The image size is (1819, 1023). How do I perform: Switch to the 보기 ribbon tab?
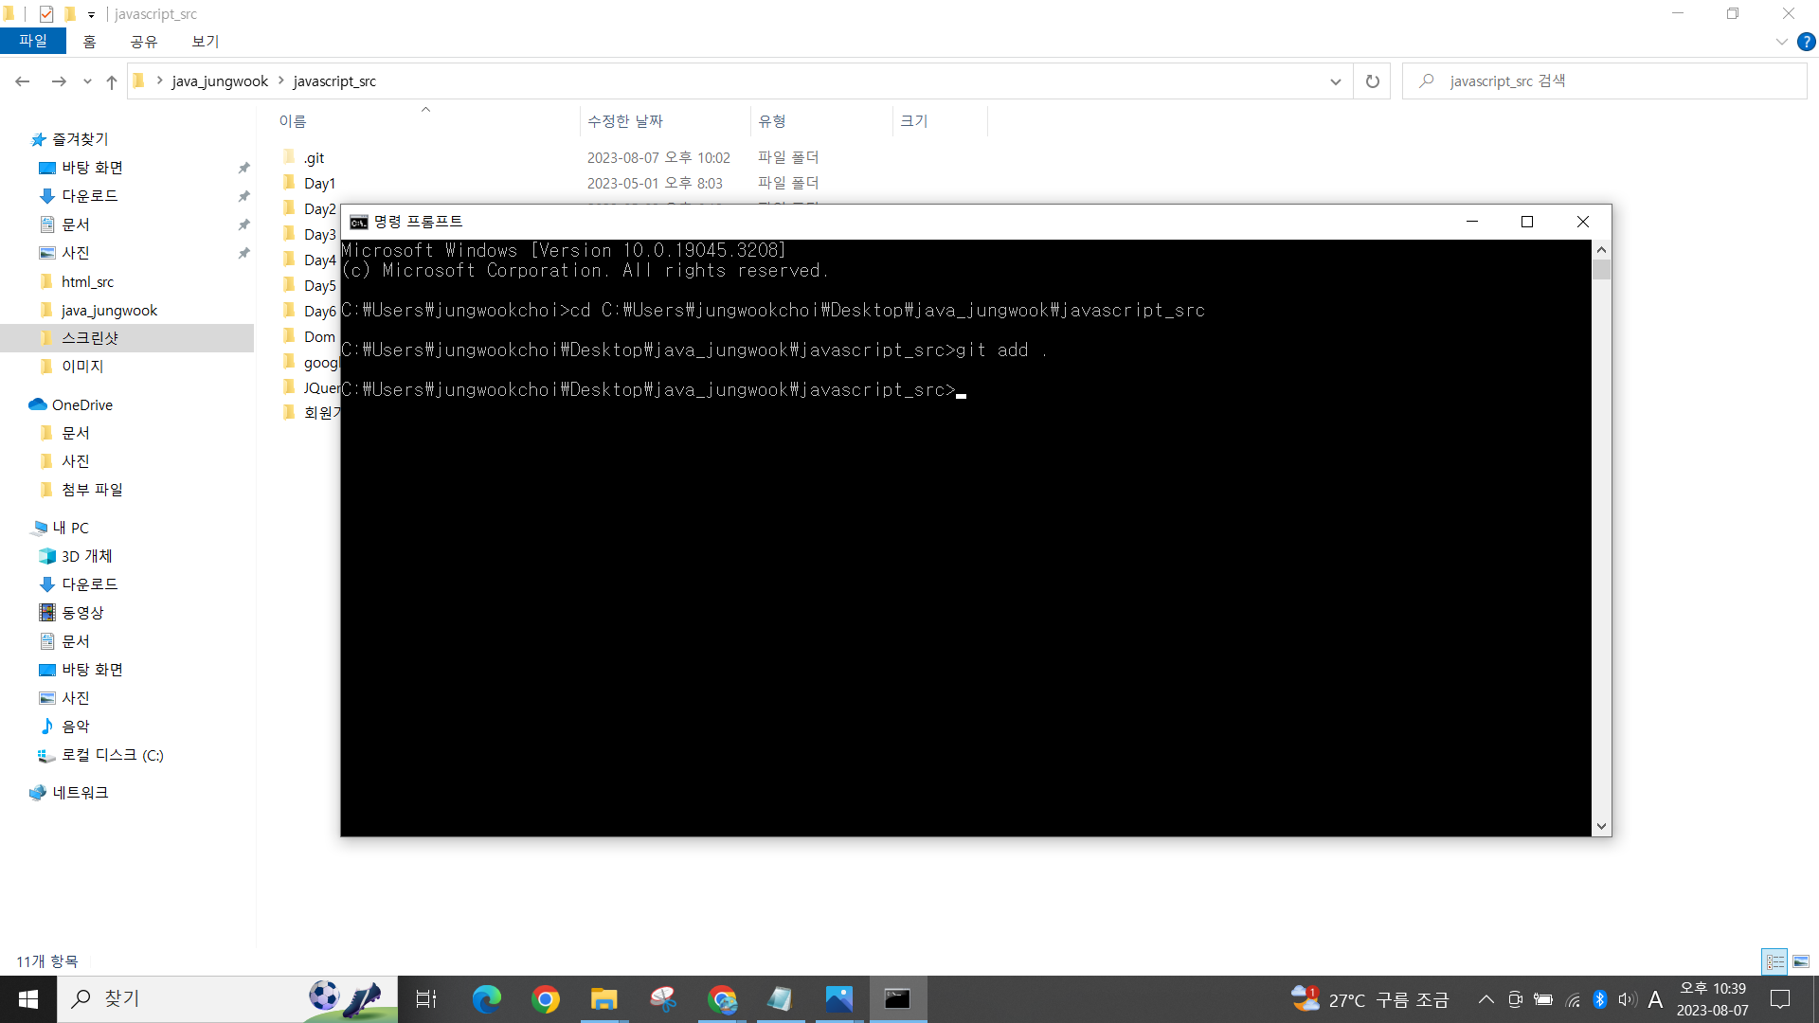pos(204,42)
